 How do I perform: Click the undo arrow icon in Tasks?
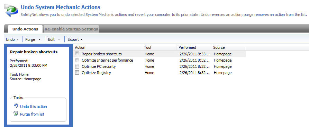click(16, 106)
